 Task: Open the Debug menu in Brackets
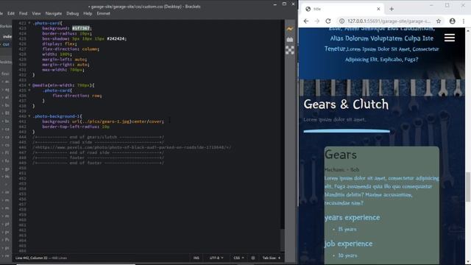pos(72,13)
